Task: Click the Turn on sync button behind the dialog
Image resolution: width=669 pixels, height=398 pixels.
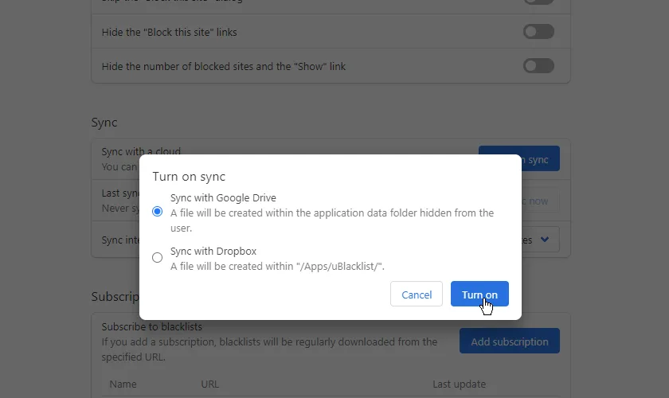Action: (x=538, y=159)
